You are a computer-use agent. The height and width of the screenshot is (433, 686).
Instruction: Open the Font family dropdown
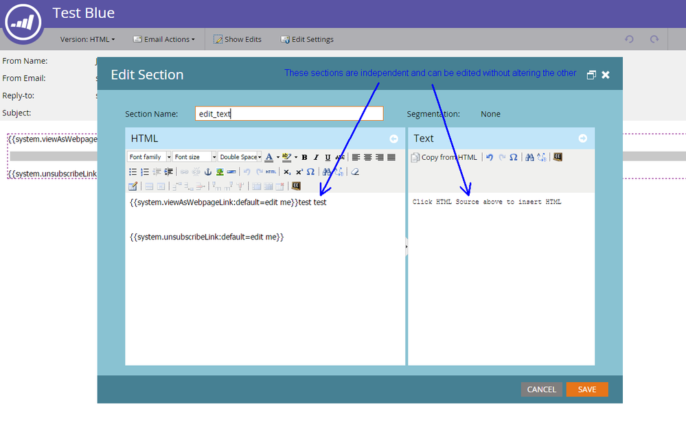(149, 157)
